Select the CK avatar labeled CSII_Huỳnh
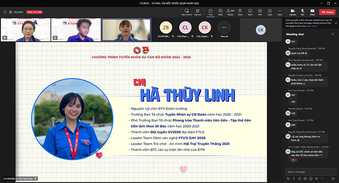The image size is (339, 183). click(205, 27)
